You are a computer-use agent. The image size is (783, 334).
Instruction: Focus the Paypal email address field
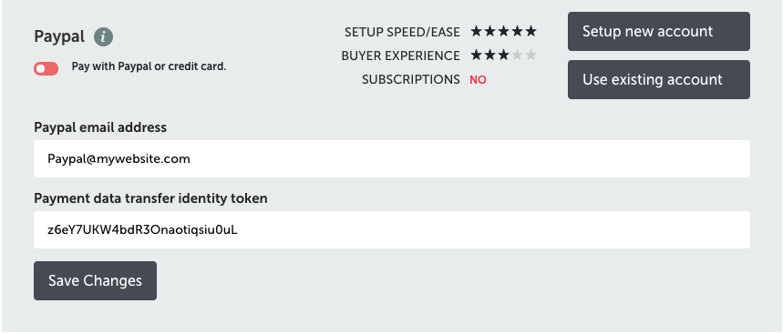[392, 158]
